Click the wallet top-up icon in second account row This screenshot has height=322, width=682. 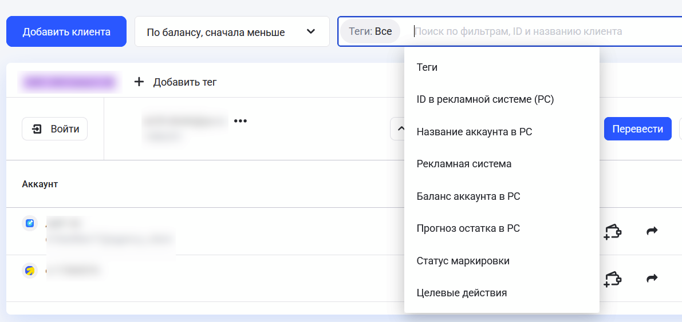(613, 278)
